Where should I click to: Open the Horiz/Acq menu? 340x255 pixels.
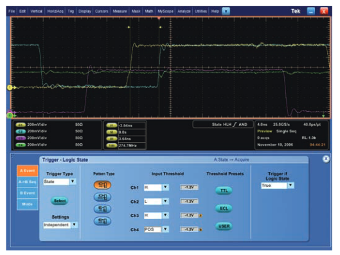point(55,12)
